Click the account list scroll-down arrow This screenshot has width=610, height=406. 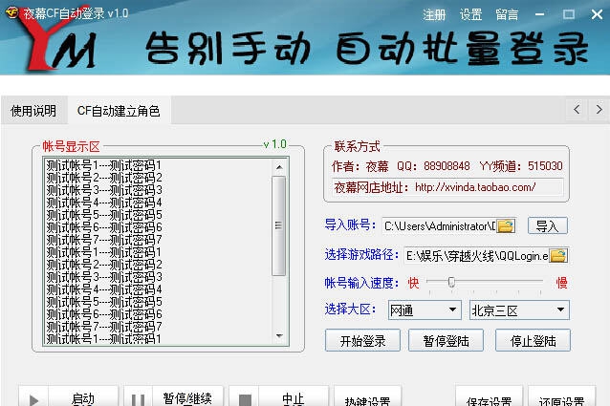(x=279, y=335)
